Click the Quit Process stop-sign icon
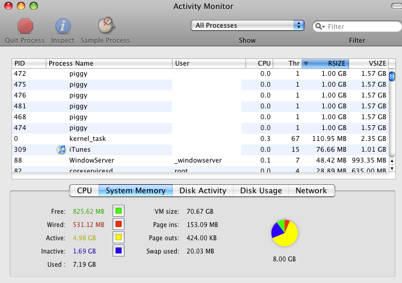This screenshot has width=402, height=283. point(25,26)
